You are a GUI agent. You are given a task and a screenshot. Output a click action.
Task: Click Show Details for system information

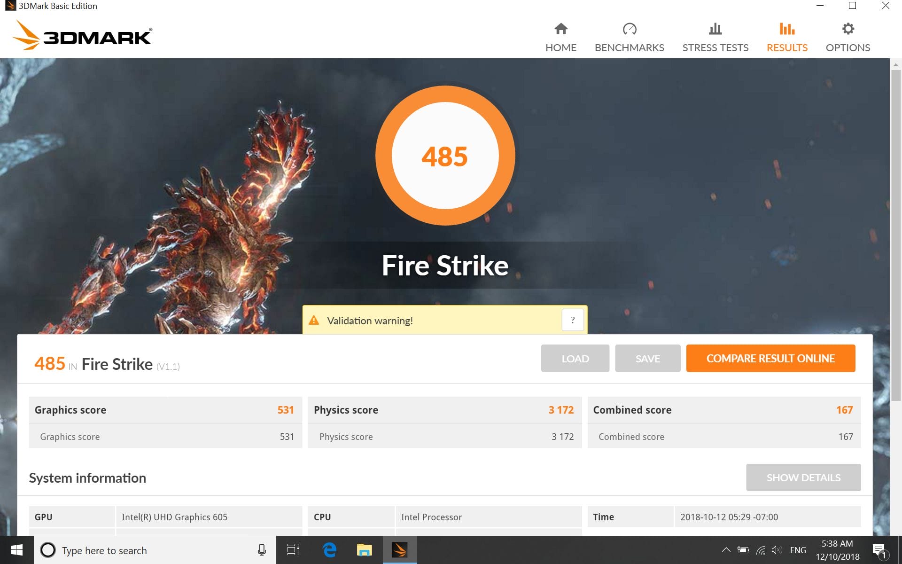[x=803, y=478]
